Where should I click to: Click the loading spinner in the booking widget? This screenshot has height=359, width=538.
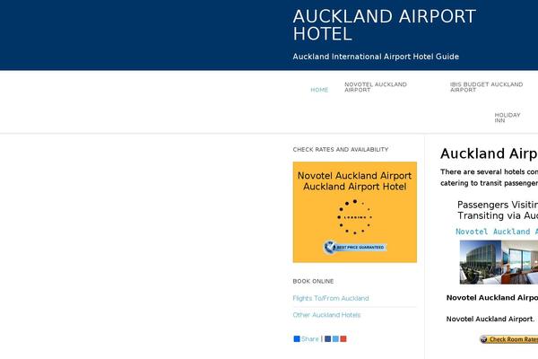pyautogui.click(x=354, y=217)
